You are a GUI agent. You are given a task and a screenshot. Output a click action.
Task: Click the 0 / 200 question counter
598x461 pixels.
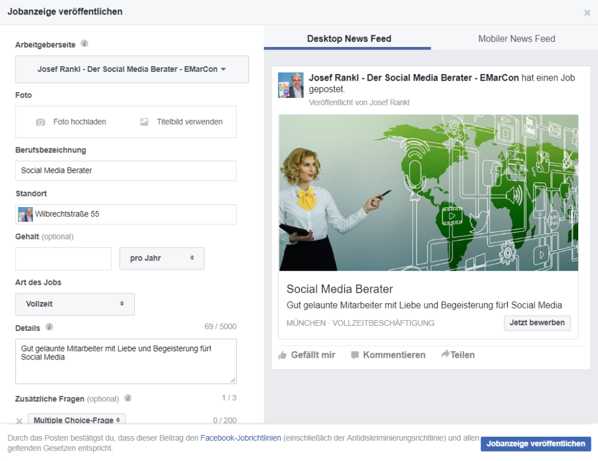[x=225, y=420]
